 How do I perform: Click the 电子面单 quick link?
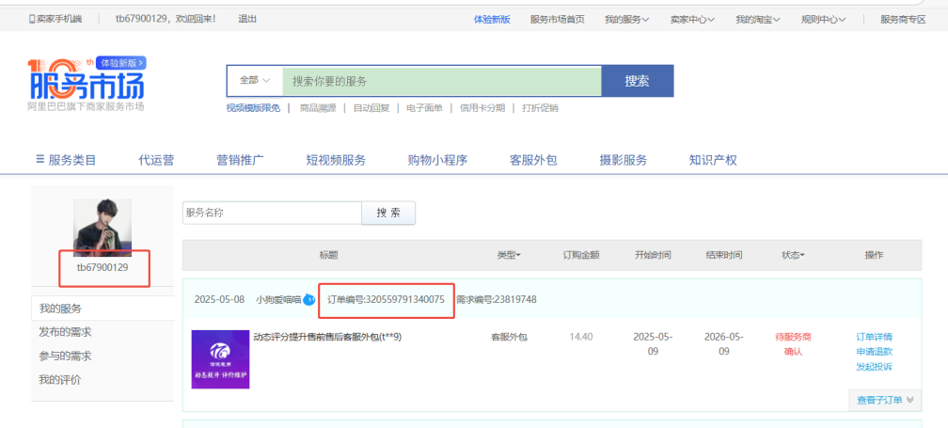[424, 108]
